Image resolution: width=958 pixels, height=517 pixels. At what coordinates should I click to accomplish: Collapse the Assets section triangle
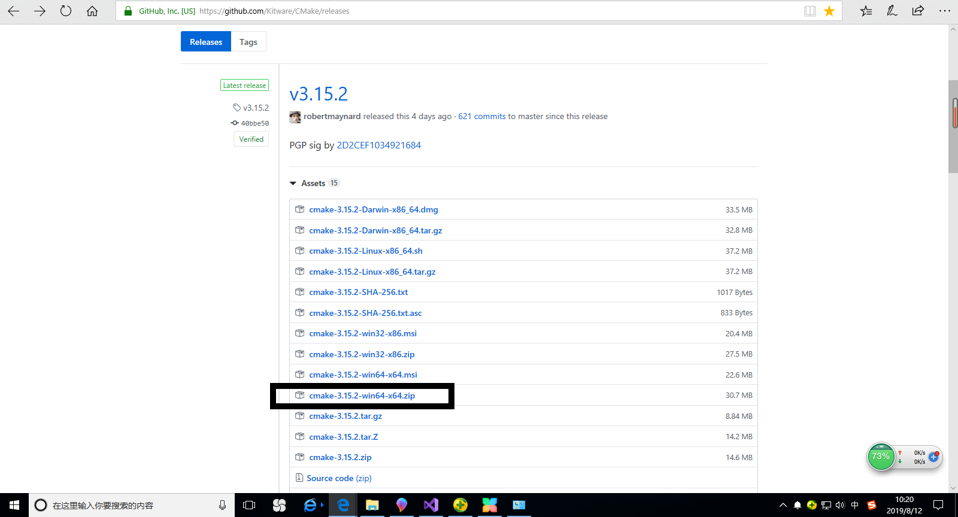[293, 183]
